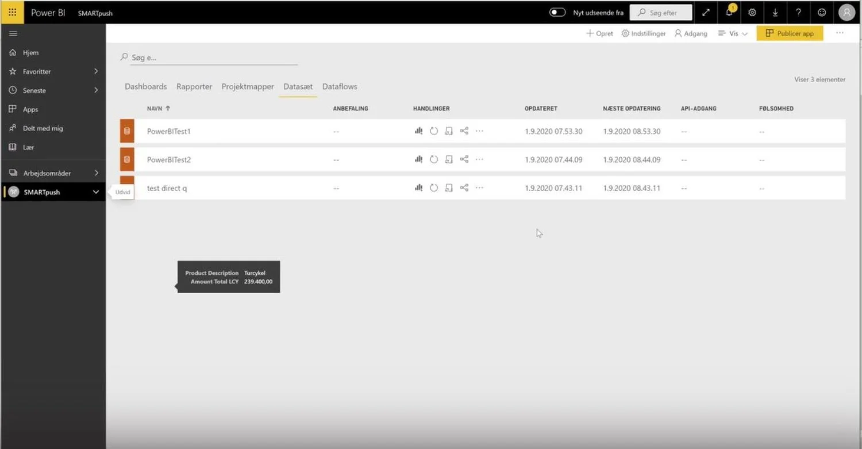The width and height of the screenshot is (862, 449).
Task: Sort by the NAVN column header
Action: point(159,108)
